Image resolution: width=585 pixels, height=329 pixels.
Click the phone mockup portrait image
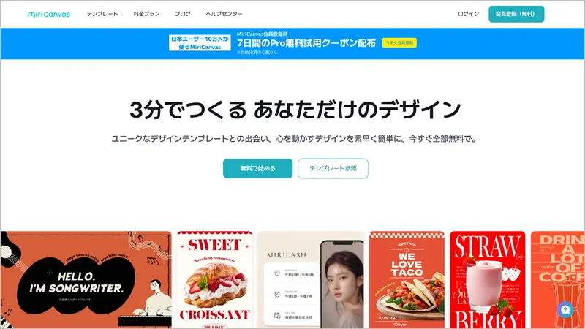pos(342,285)
